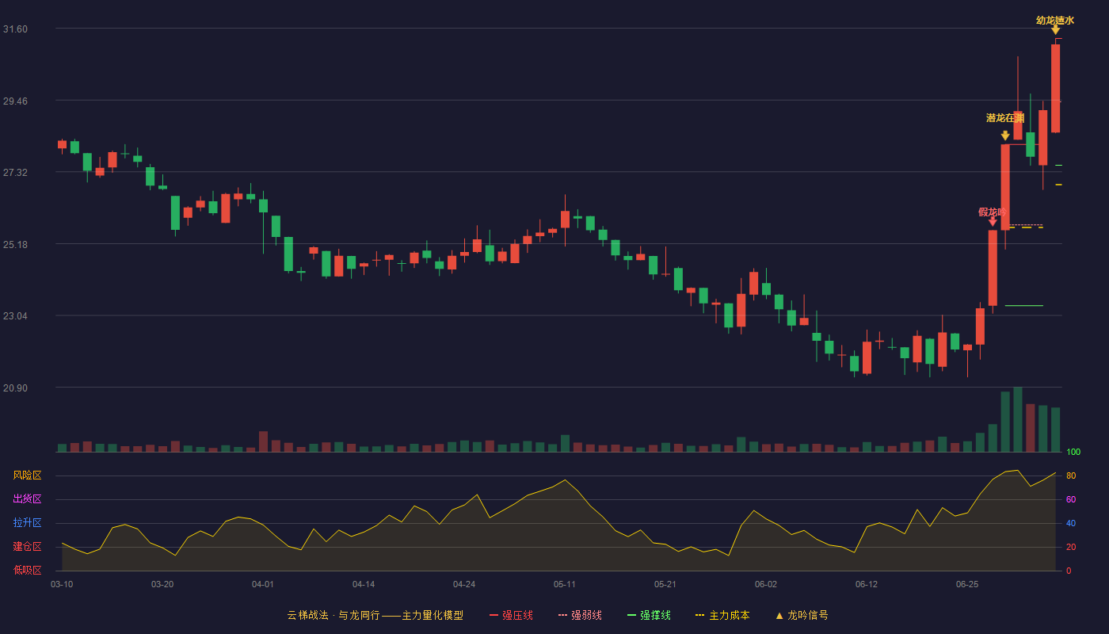Click the 40 indicator scale value

coord(1070,523)
